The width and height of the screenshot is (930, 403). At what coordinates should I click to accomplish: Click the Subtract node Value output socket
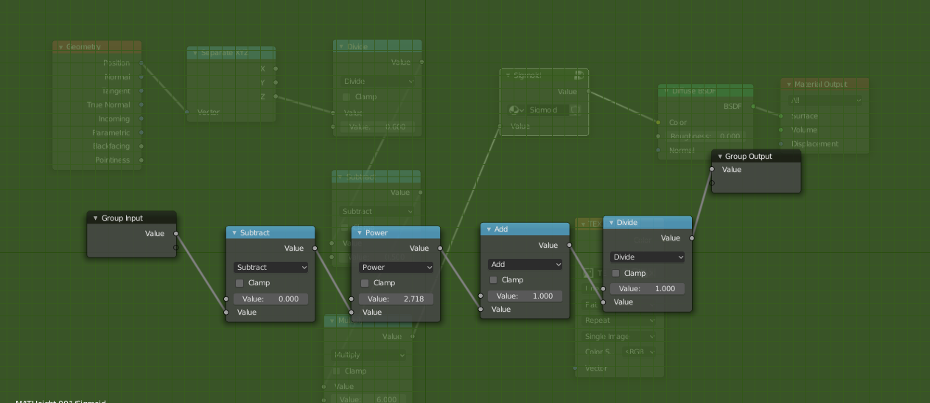(x=315, y=249)
